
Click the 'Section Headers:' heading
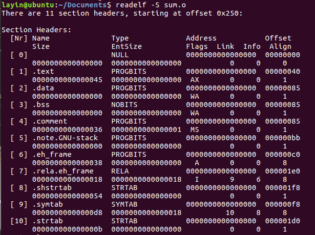pyautogui.click(x=36, y=30)
